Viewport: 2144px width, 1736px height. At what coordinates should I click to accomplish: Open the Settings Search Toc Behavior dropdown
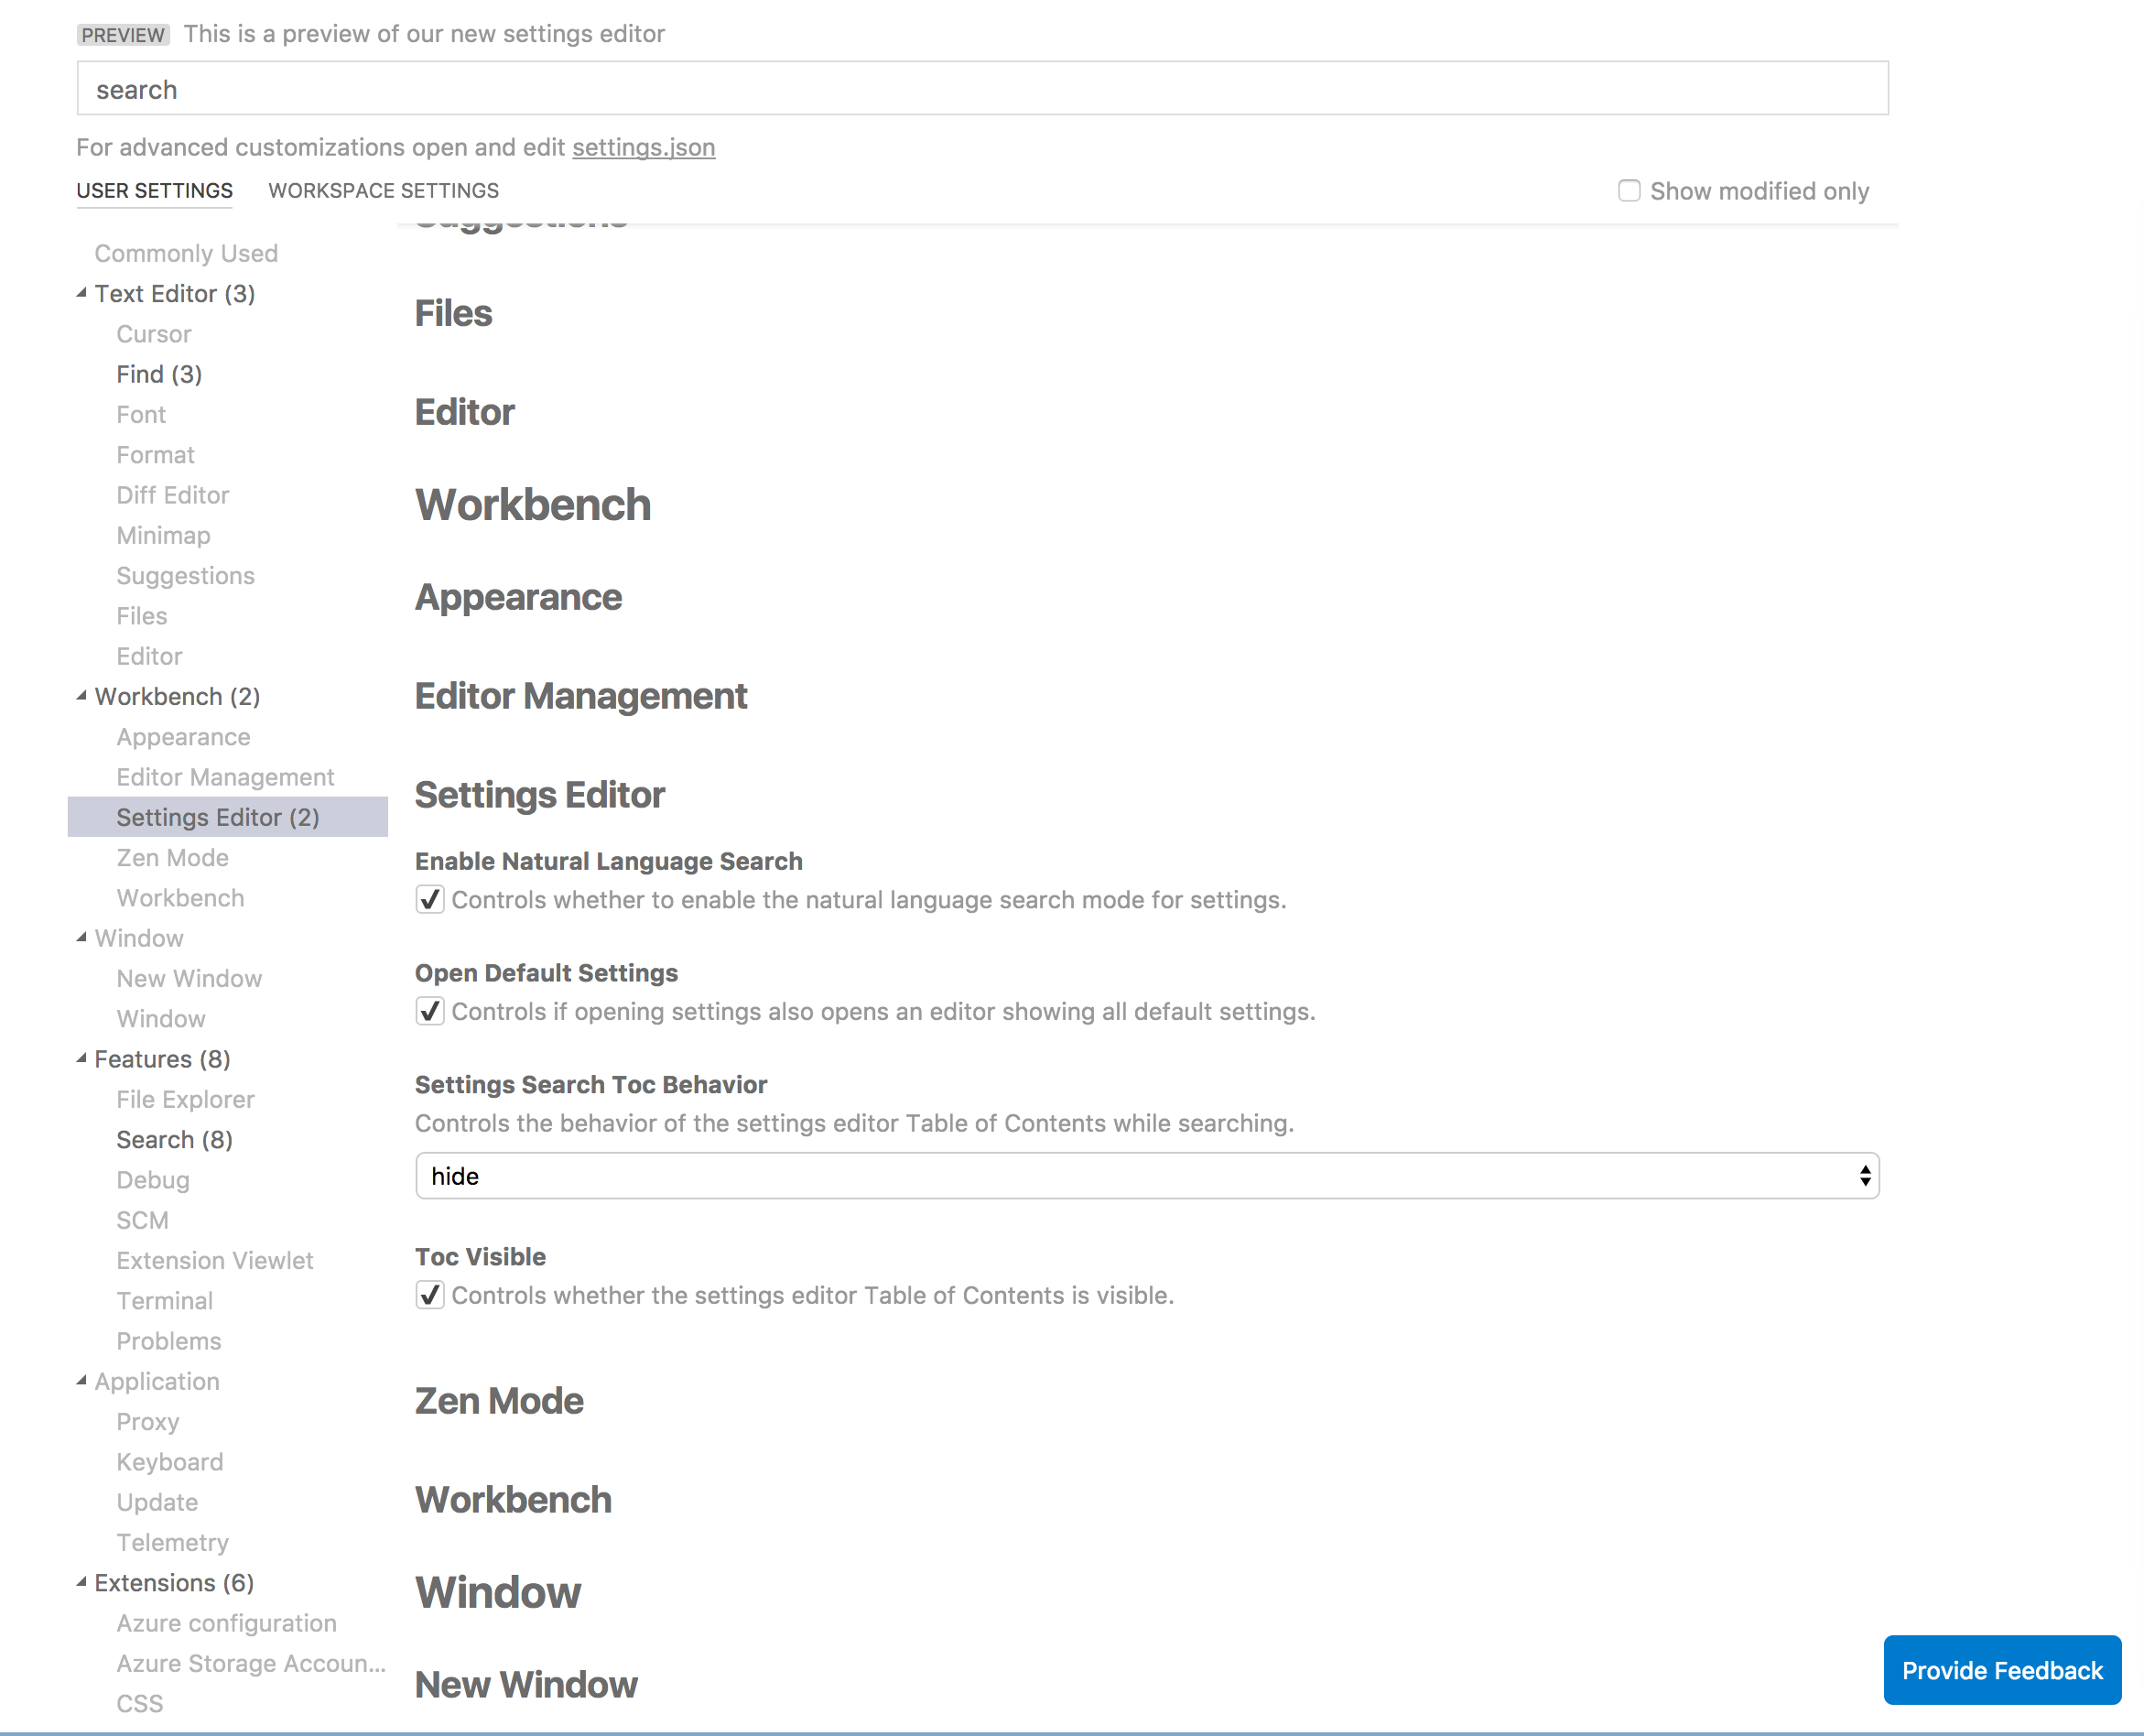point(1146,1176)
